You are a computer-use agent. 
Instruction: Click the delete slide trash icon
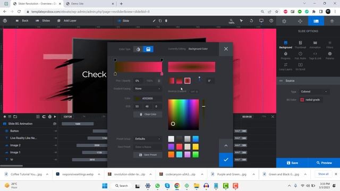click(166, 21)
